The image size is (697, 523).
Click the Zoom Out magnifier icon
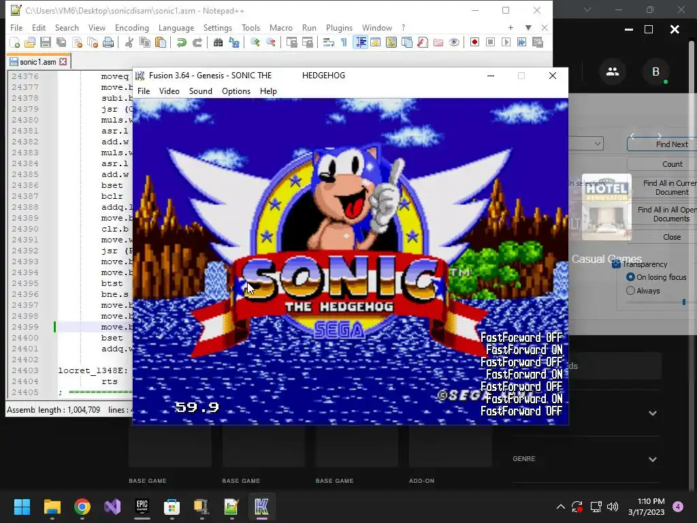pos(270,42)
